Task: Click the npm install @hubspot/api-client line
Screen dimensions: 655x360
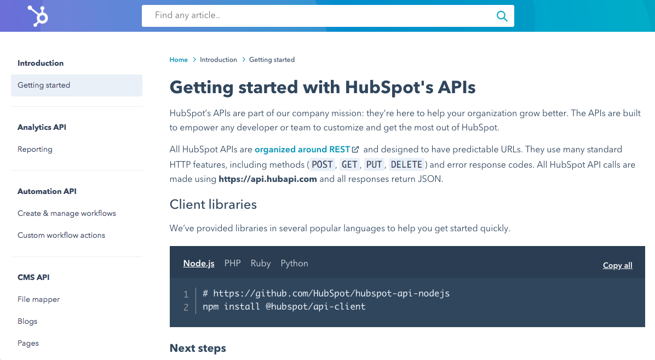Action: 284,306
